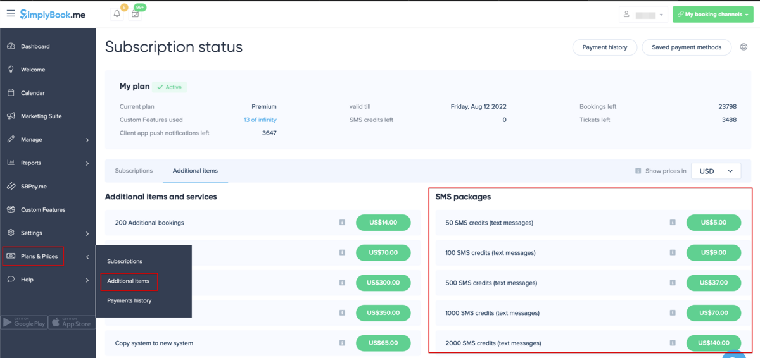Expand the user account dropdown

pos(643,14)
